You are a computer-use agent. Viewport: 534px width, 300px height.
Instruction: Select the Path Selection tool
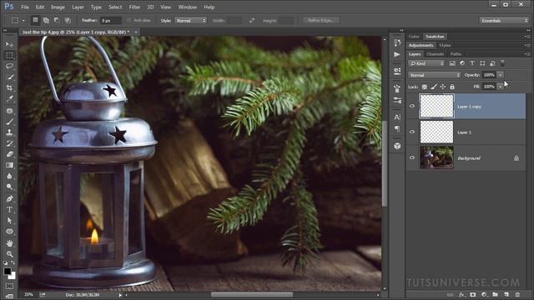coord(9,220)
